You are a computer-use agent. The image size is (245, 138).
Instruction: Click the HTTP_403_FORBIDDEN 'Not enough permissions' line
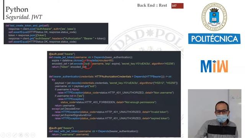[x=108, y=102]
